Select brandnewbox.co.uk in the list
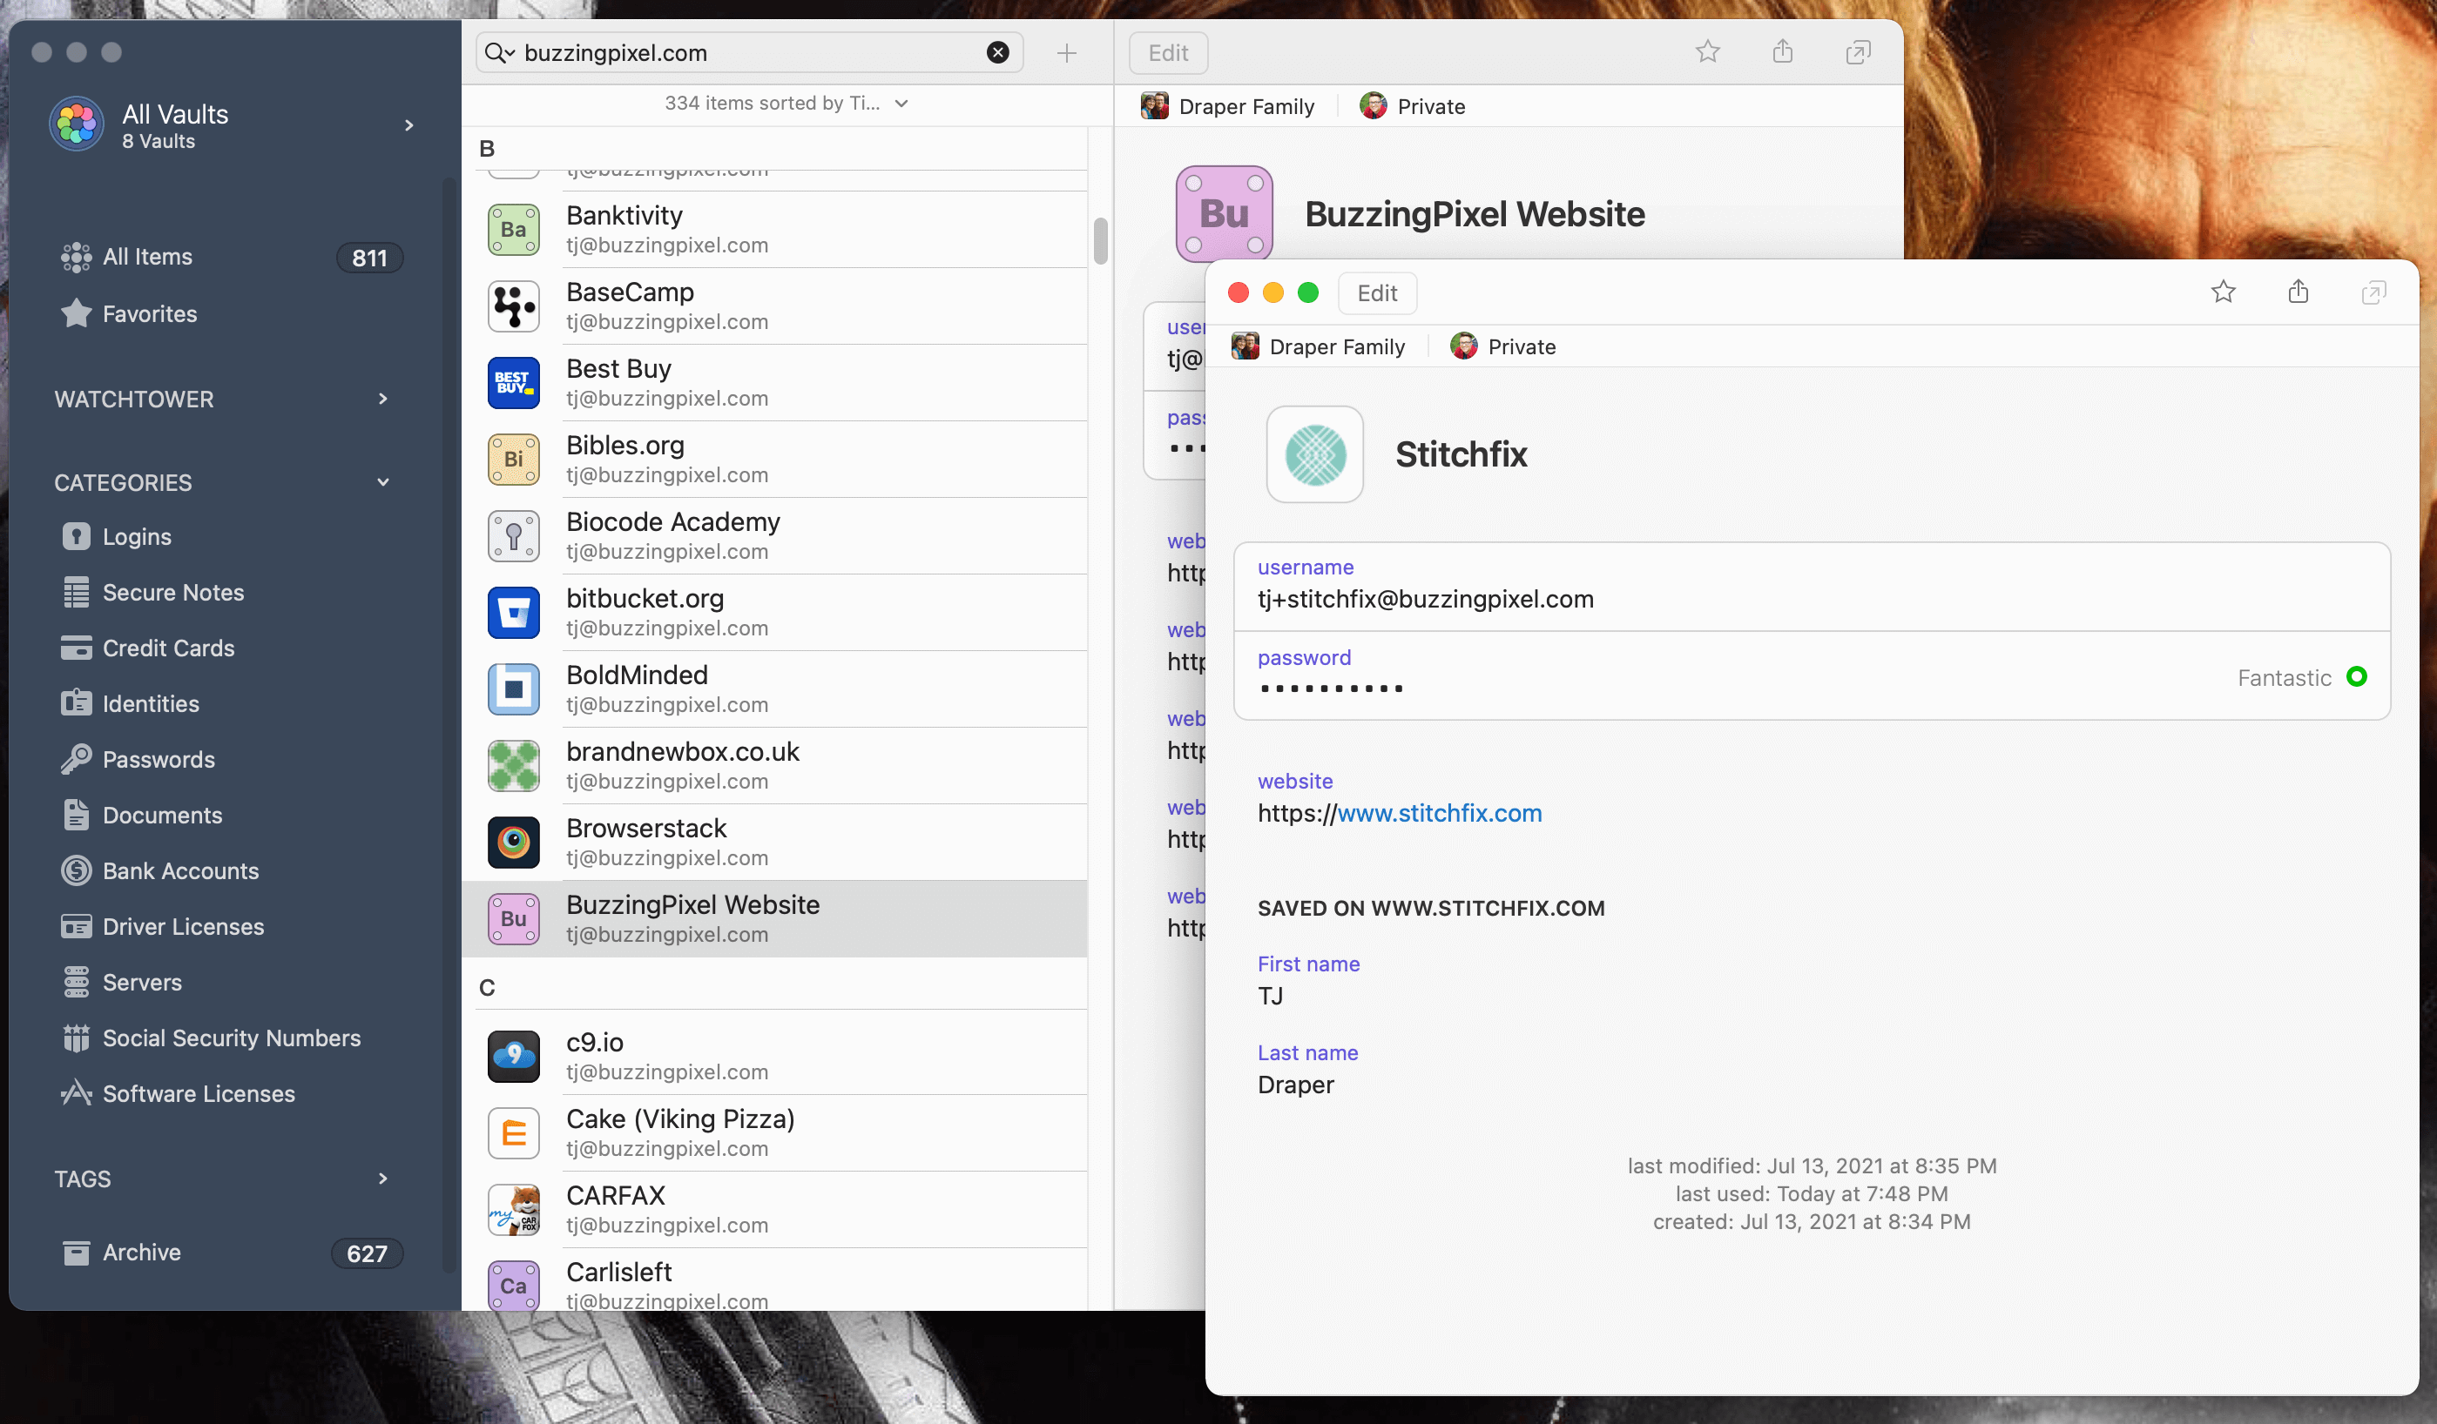2437x1424 pixels. click(774, 765)
